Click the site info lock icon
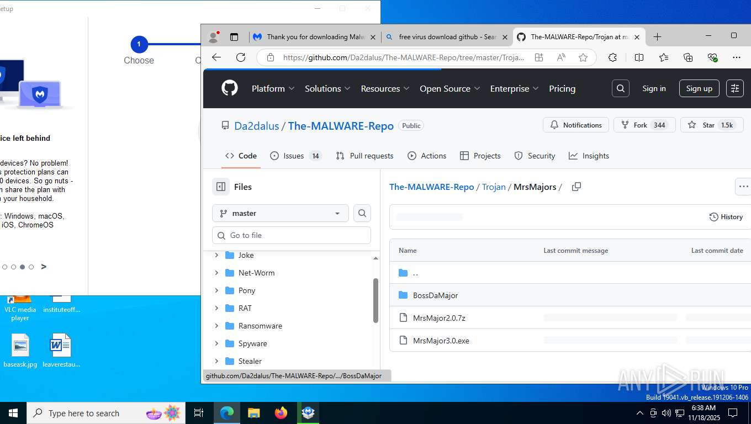The height and width of the screenshot is (424, 751). click(x=270, y=57)
